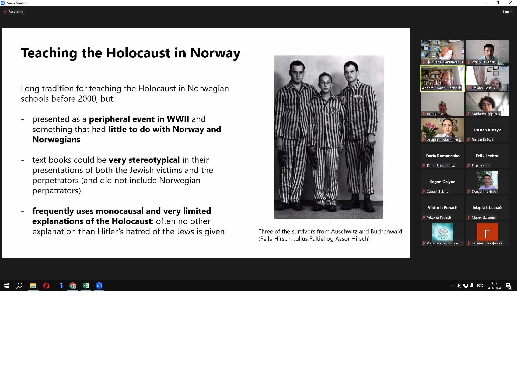Open the notification count badge
Viewport: 517px width, 374px height.
510,288
